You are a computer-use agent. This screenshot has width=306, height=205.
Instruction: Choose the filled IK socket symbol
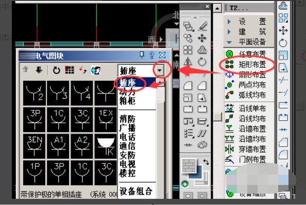106,146
